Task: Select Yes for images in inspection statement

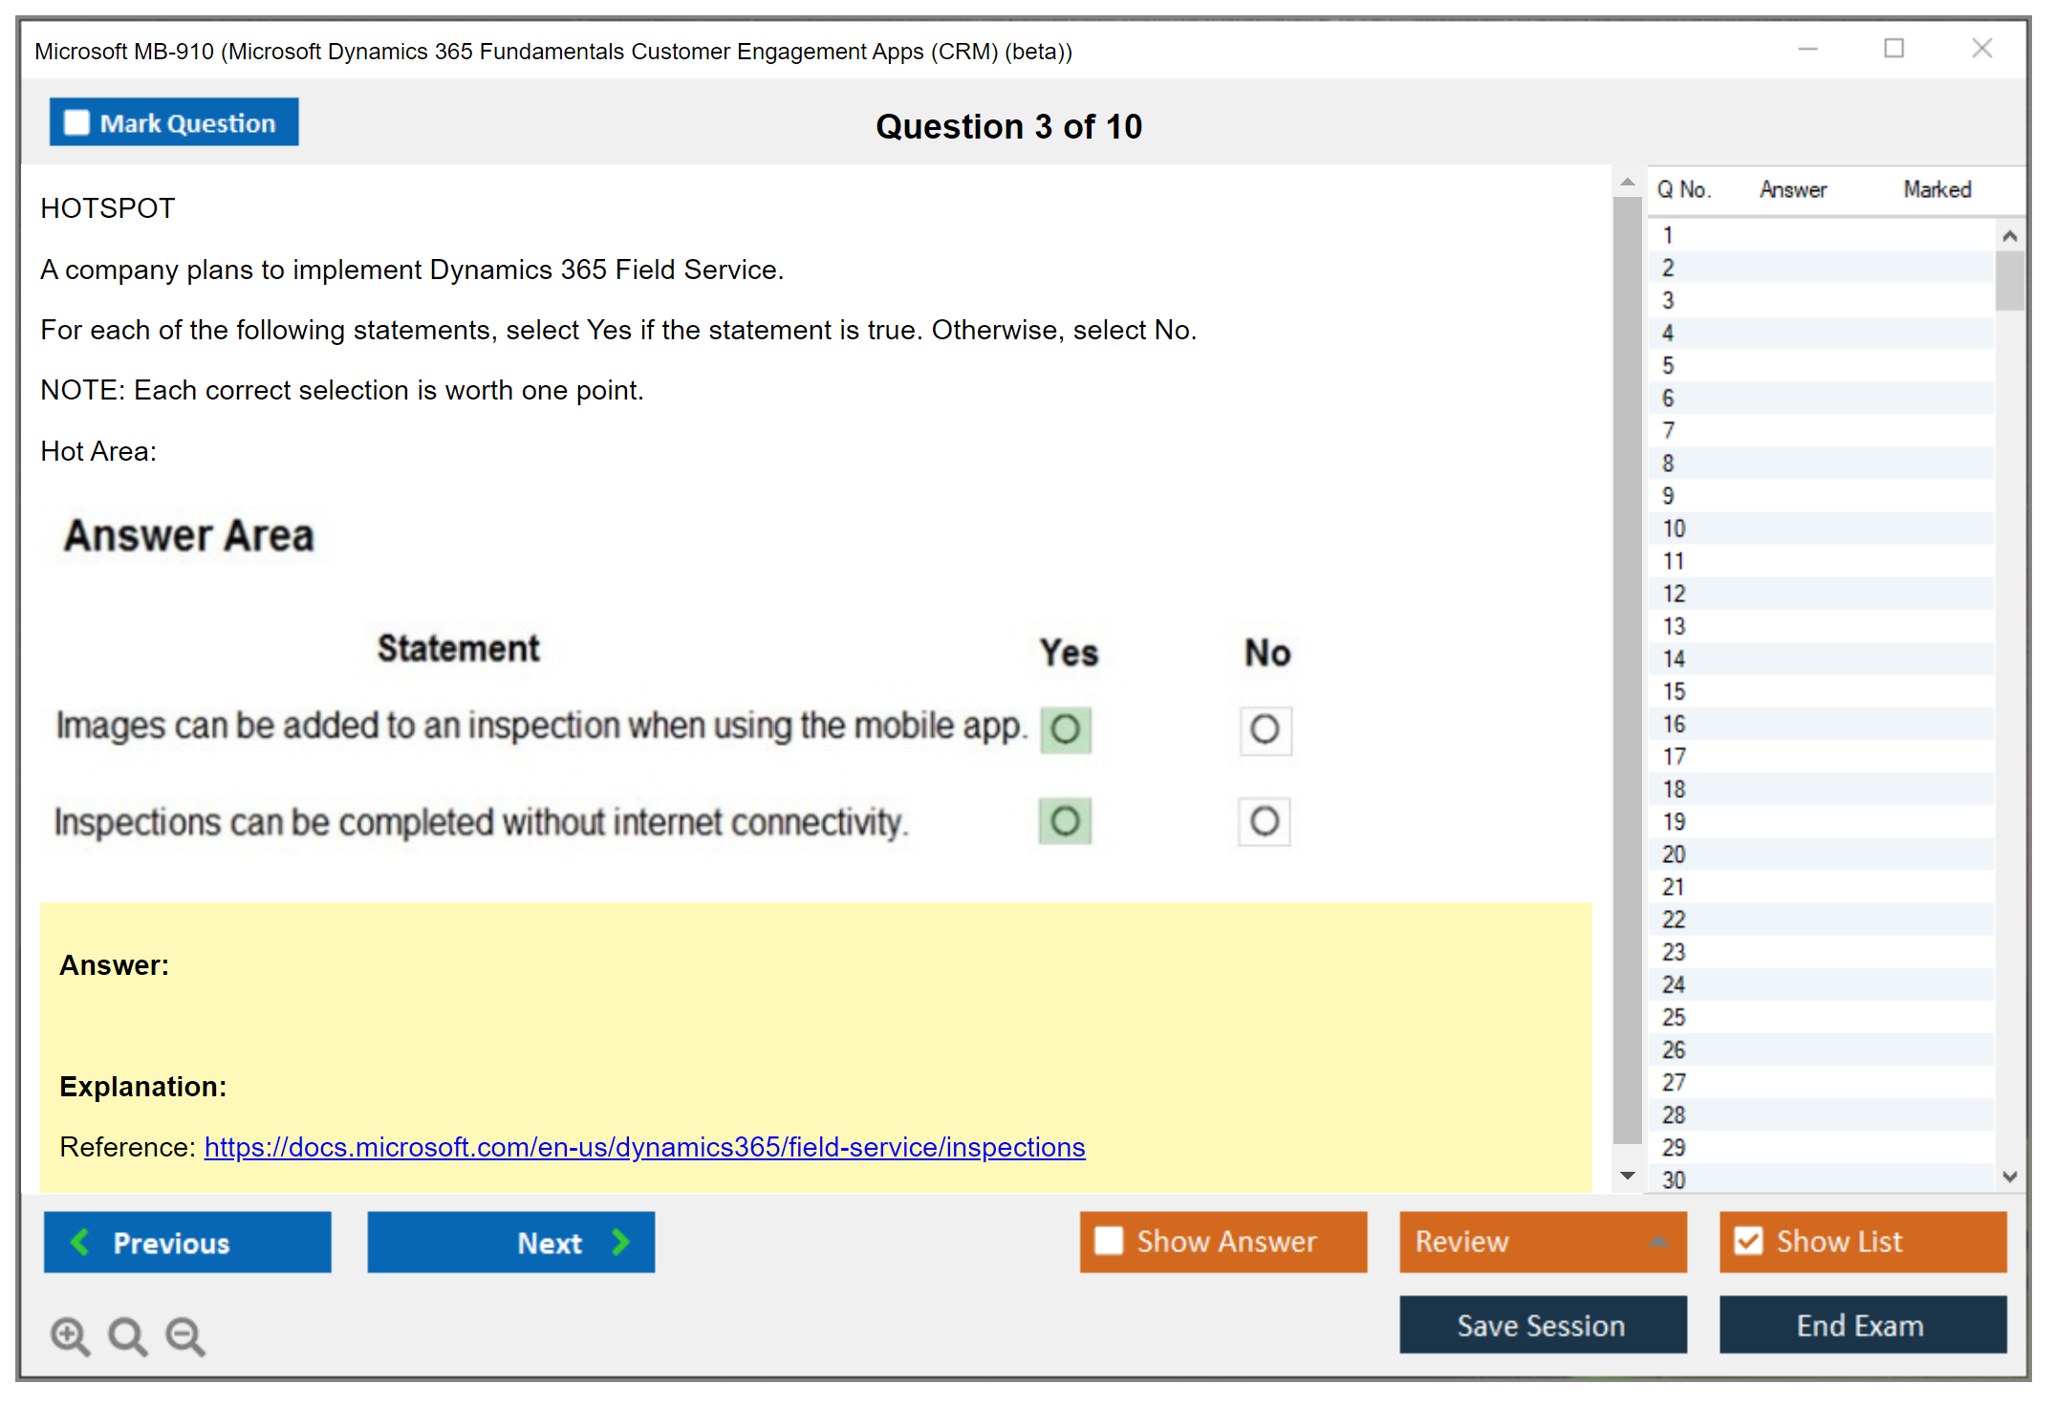Action: coord(1065,730)
